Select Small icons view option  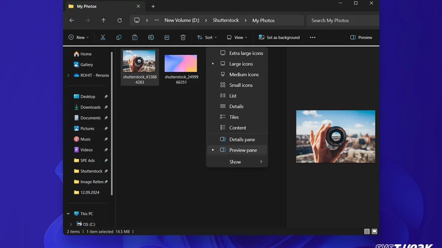coord(237,85)
